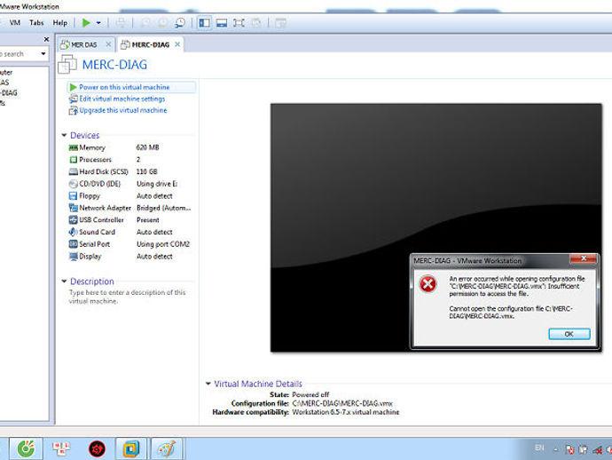This screenshot has height=460, width=612.
Task: Click the Network Adapter device icon
Action: [x=73, y=208]
